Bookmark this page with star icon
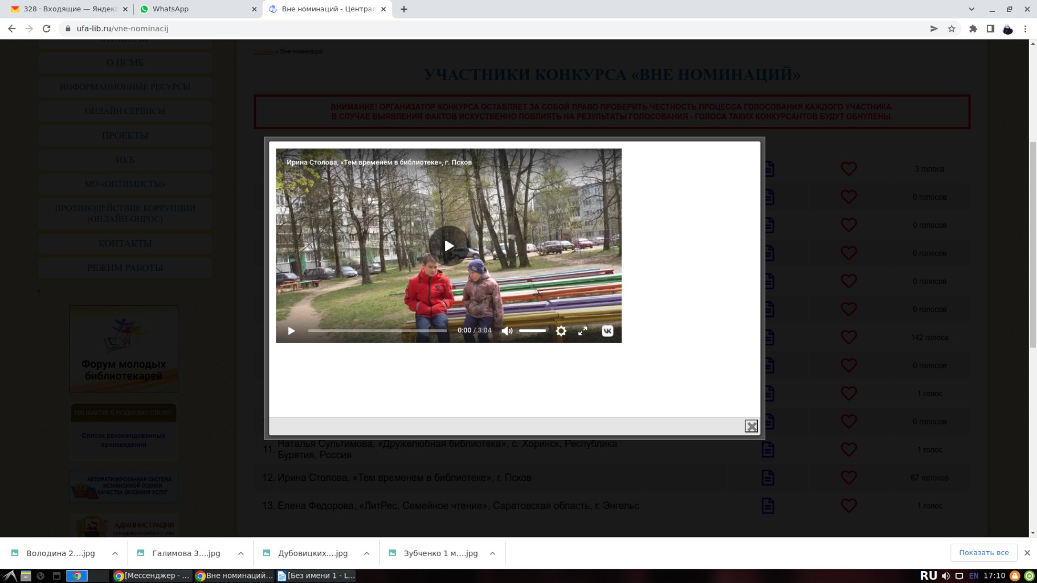Image resolution: width=1037 pixels, height=583 pixels. (952, 28)
